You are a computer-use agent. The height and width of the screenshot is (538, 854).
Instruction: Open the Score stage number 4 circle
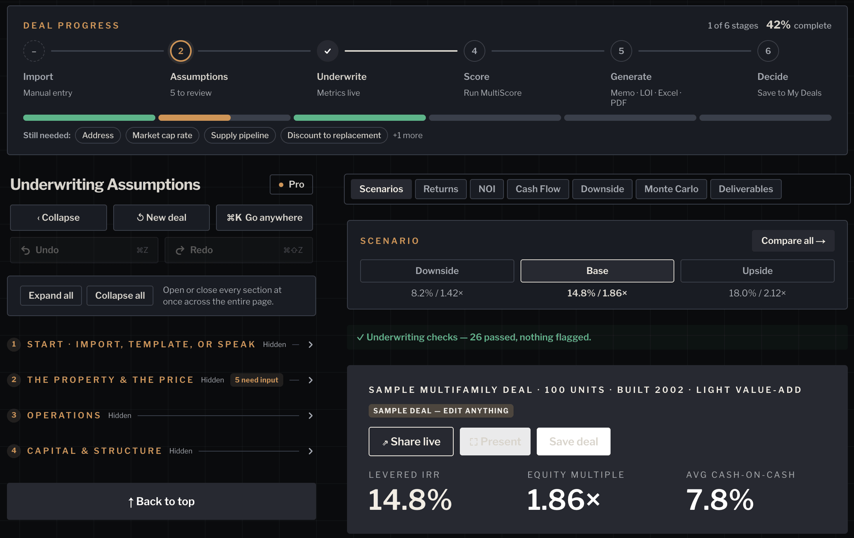[x=475, y=51]
